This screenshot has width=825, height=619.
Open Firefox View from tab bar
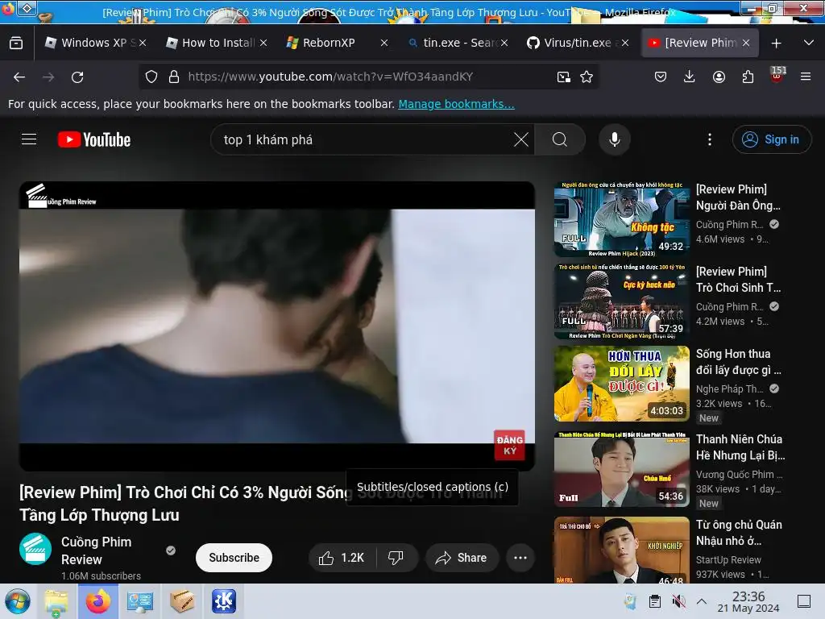click(x=16, y=43)
